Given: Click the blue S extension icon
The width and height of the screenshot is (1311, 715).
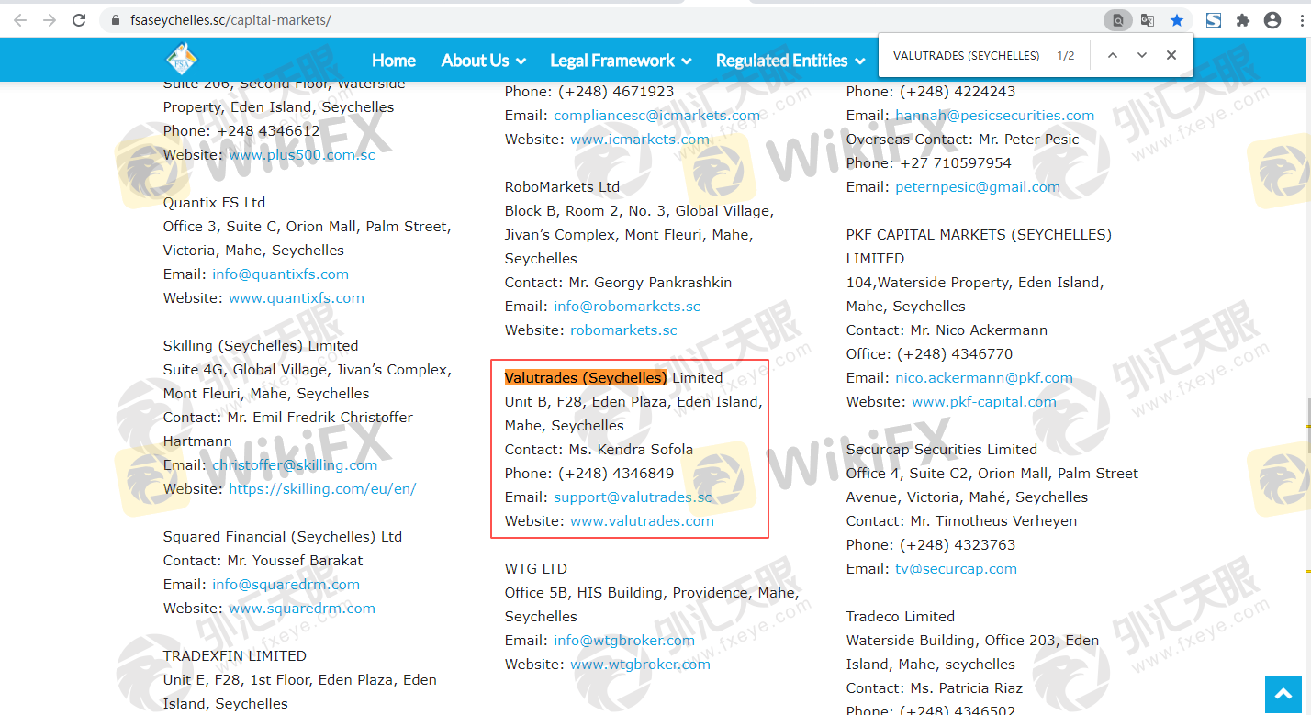Looking at the screenshot, I should [1213, 19].
